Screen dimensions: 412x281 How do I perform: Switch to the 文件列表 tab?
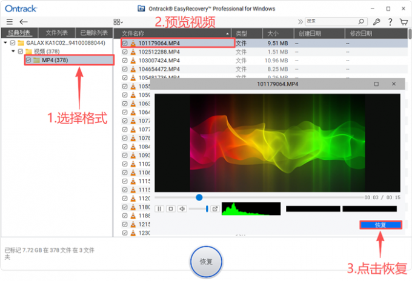click(57, 33)
